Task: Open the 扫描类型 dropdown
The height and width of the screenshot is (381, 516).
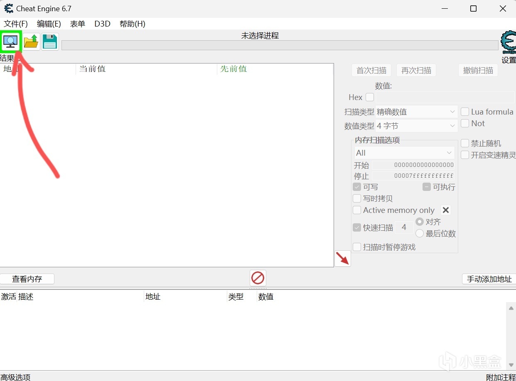Action: pos(416,112)
